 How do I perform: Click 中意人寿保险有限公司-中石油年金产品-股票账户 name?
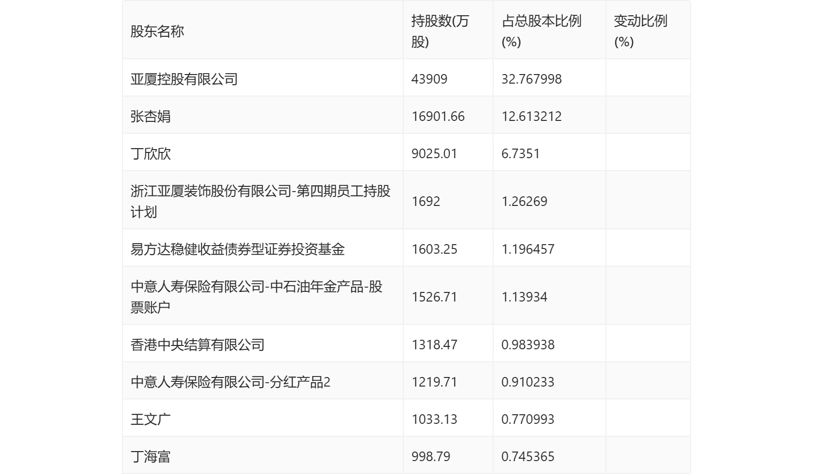tap(257, 297)
